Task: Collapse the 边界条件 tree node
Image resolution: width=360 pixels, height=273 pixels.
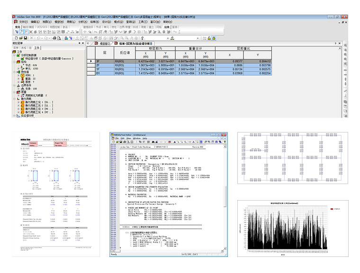Action: click(x=14, y=85)
